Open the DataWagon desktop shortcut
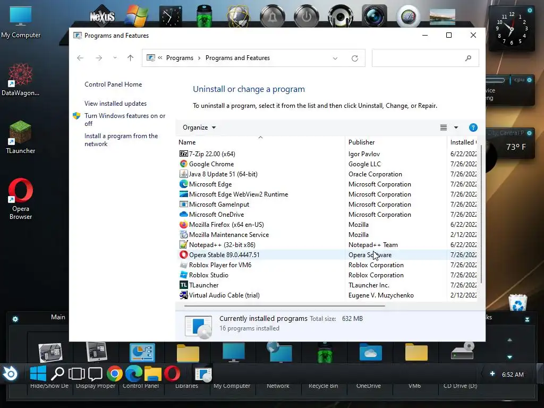Image resolution: width=544 pixels, height=408 pixels. (x=21, y=79)
